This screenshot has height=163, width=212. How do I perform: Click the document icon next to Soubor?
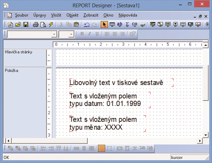(9, 15)
